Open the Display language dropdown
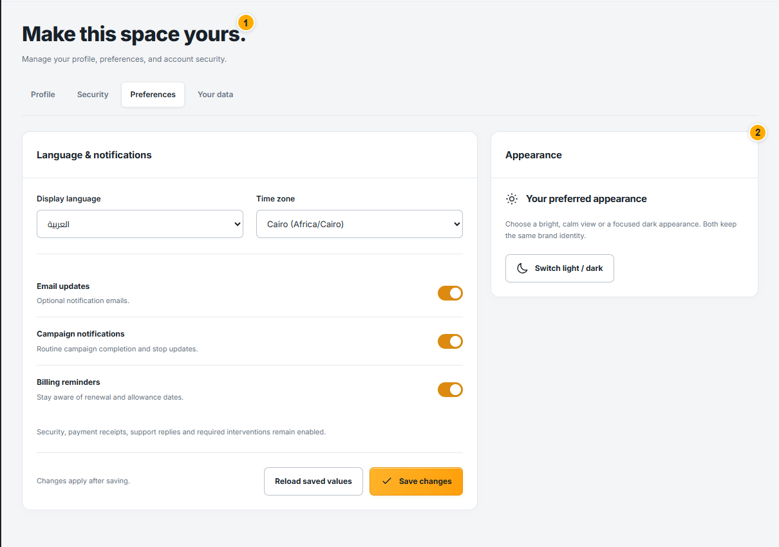This screenshot has width=779, height=547. (x=140, y=224)
